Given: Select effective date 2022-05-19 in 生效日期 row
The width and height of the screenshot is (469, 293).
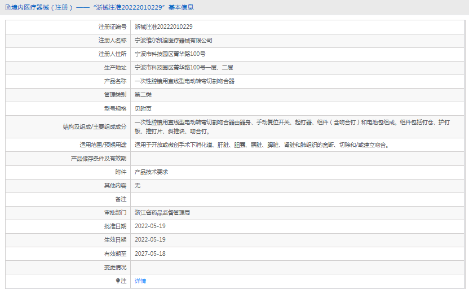Looking at the screenshot, I should pos(150,240).
